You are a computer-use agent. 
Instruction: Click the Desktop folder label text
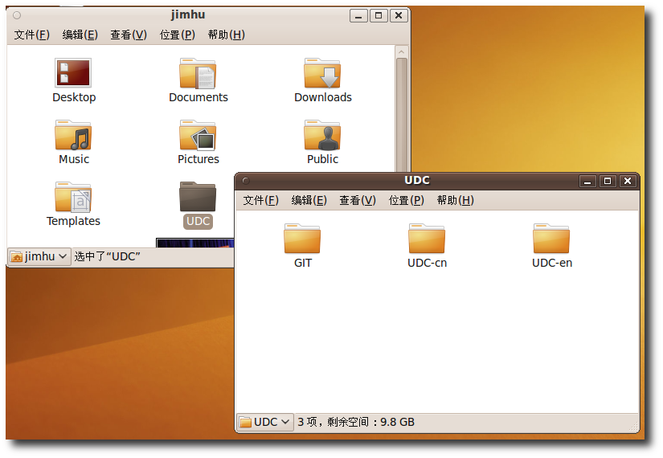pos(74,97)
